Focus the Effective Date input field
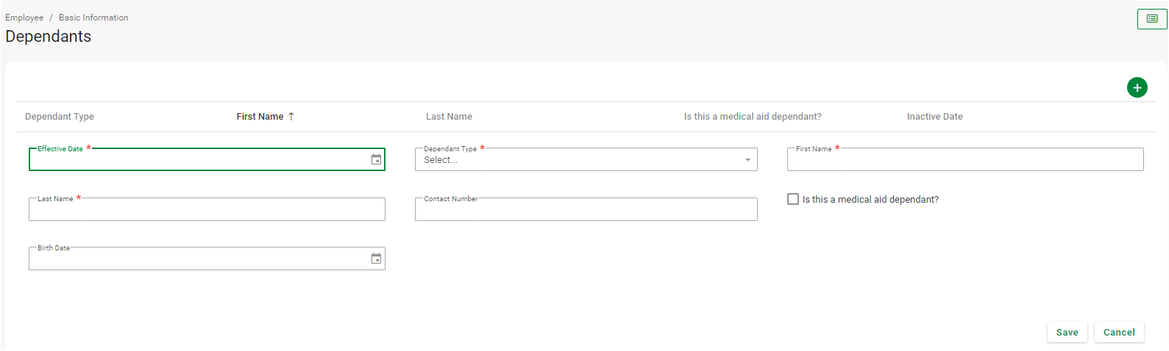This screenshot has width=1169, height=351. [199, 160]
